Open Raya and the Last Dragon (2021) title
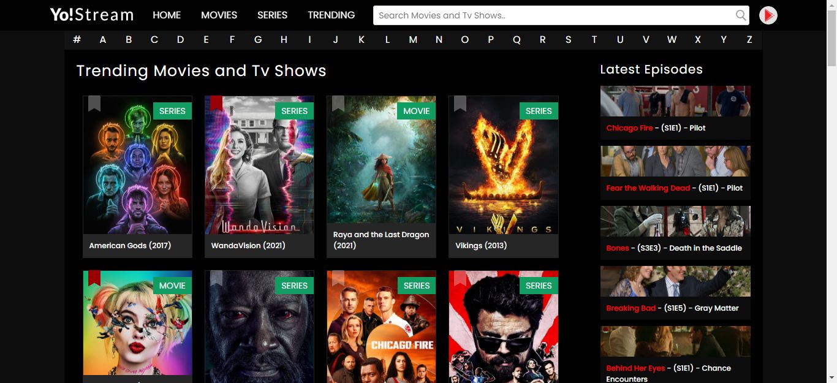This screenshot has height=383, width=837. pos(381,240)
